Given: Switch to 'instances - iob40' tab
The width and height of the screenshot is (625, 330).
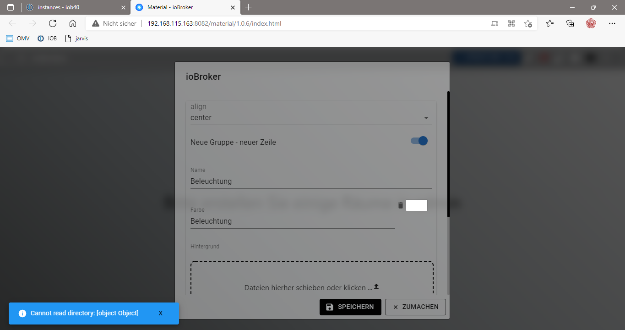Looking at the screenshot, I should tap(76, 7).
